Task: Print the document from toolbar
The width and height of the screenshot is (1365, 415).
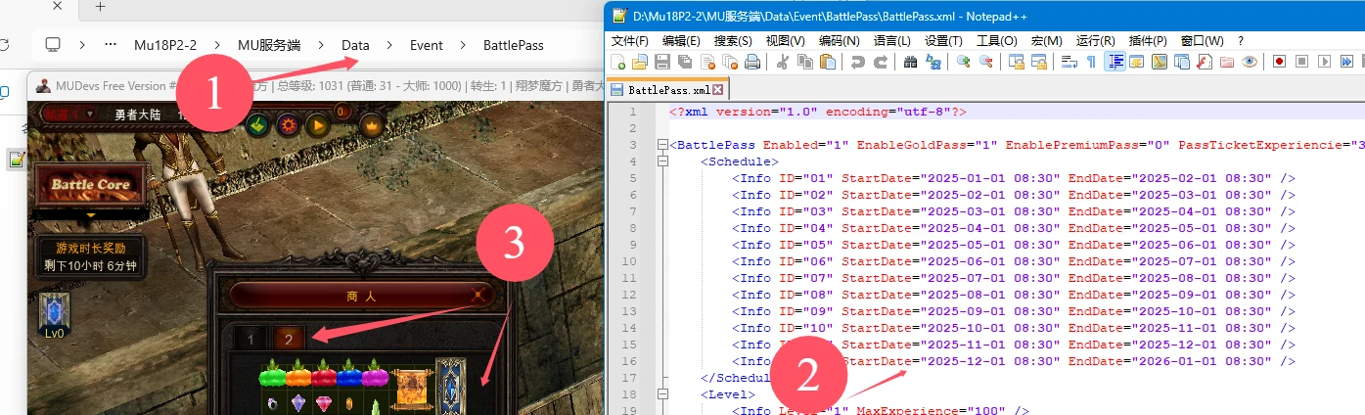Action: click(751, 62)
